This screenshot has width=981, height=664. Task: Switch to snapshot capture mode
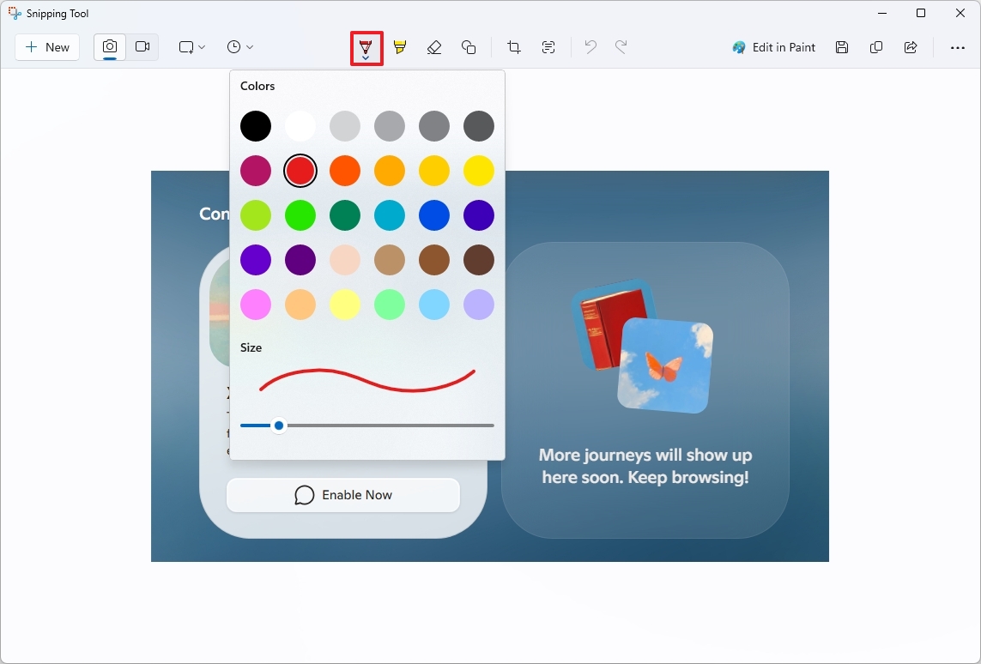click(109, 47)
